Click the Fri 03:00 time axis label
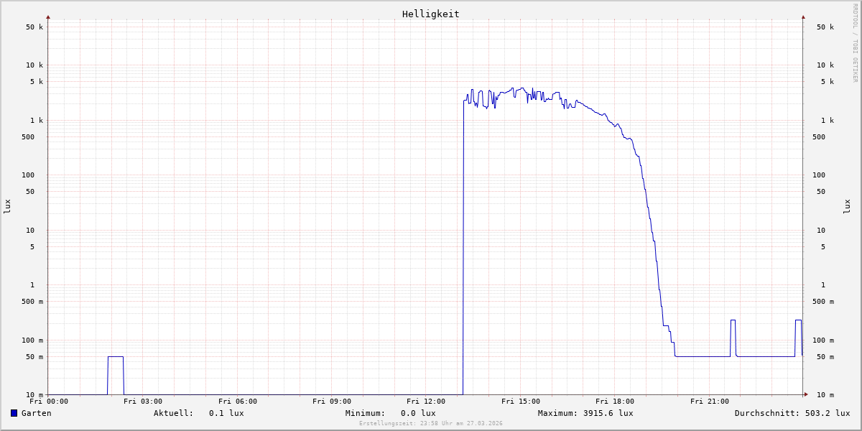 pyautogui.click(x=143, y=402)
